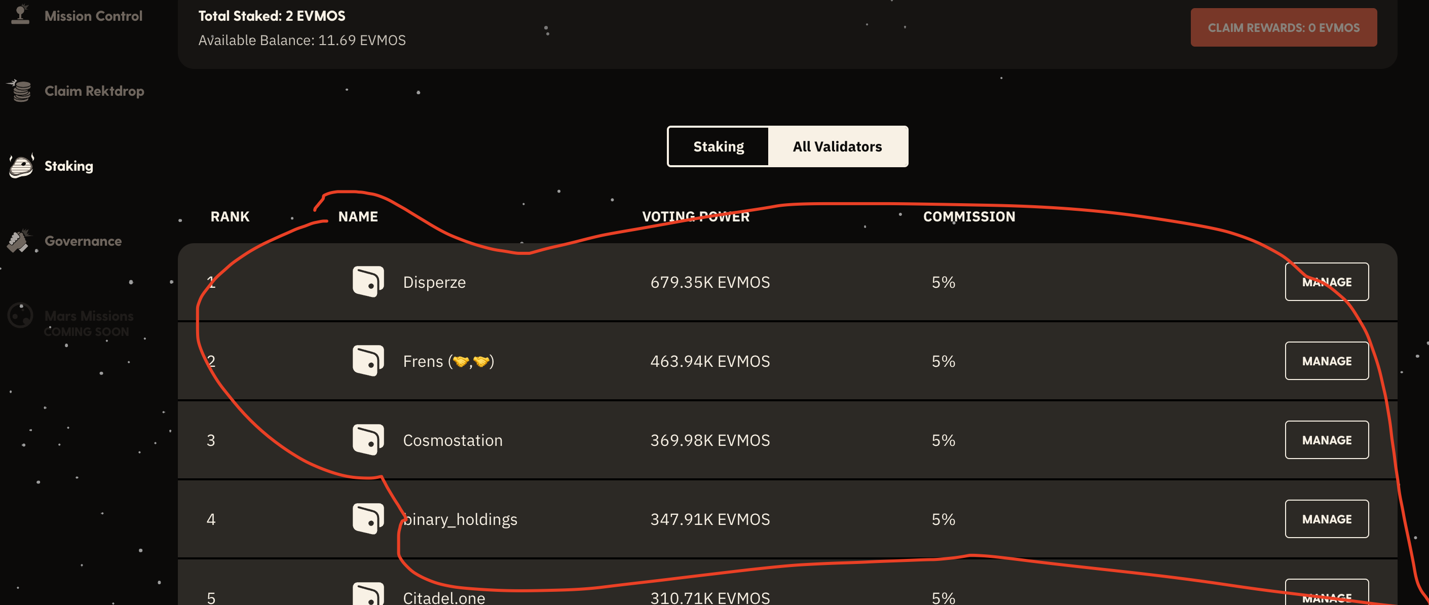Click binary_holdings validator logo icon

point(368,519)
